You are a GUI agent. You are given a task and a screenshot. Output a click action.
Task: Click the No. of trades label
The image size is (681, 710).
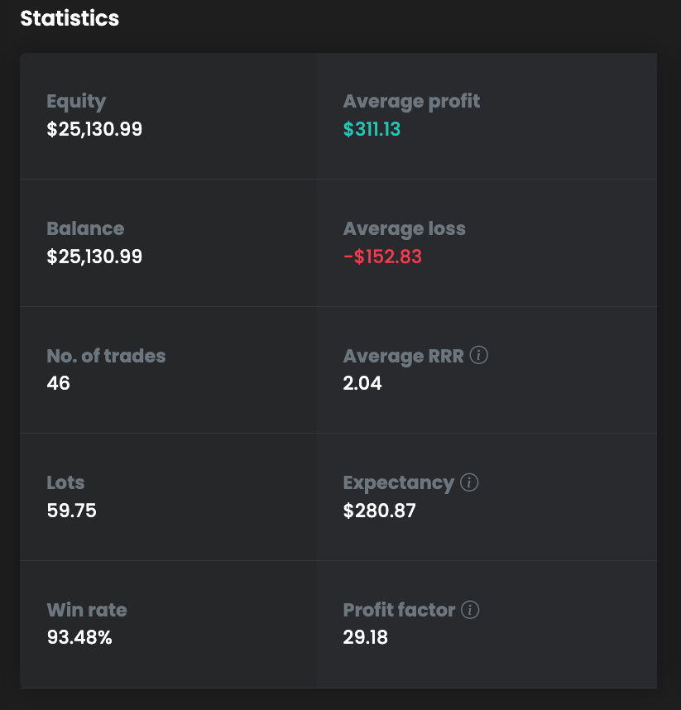[106, 356]
